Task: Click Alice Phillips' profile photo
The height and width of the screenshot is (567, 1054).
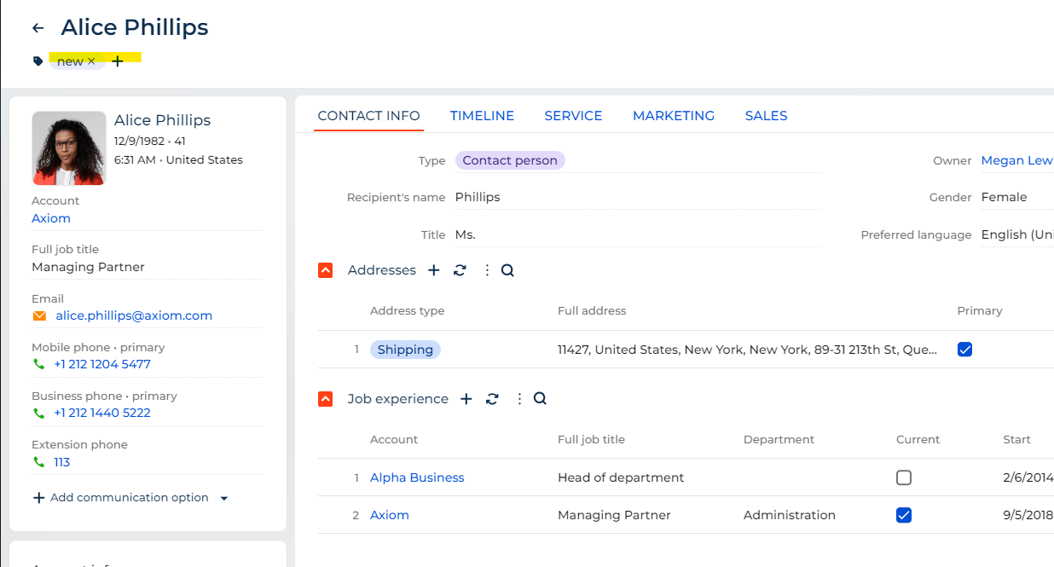Action: [x=69, y=148]
